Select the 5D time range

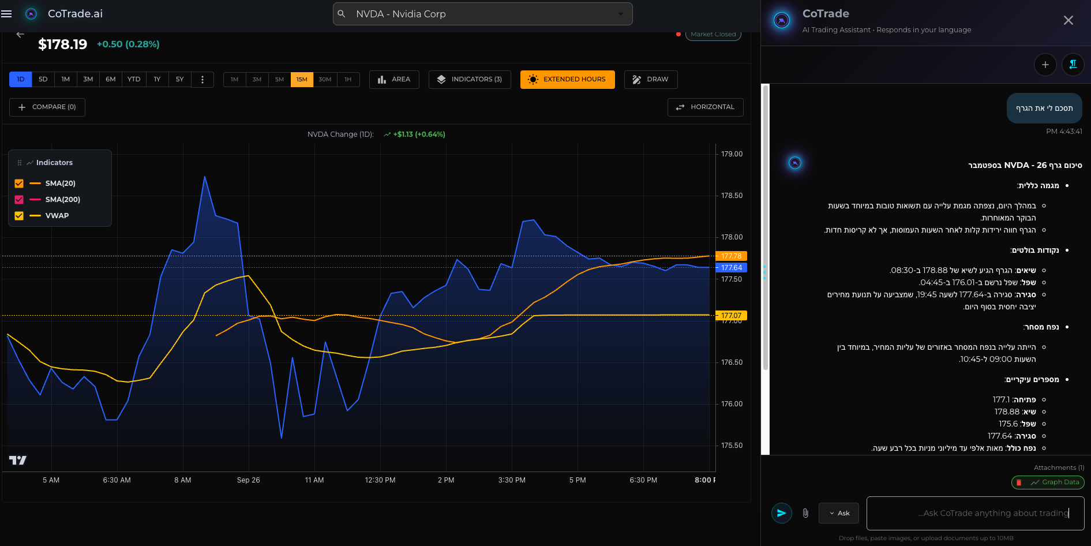[x=43, y=80]
